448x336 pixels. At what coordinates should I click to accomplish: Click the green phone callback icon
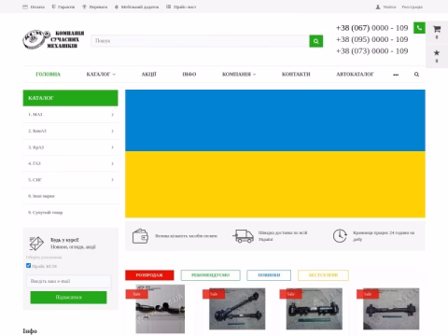click(x=419, y=28)
